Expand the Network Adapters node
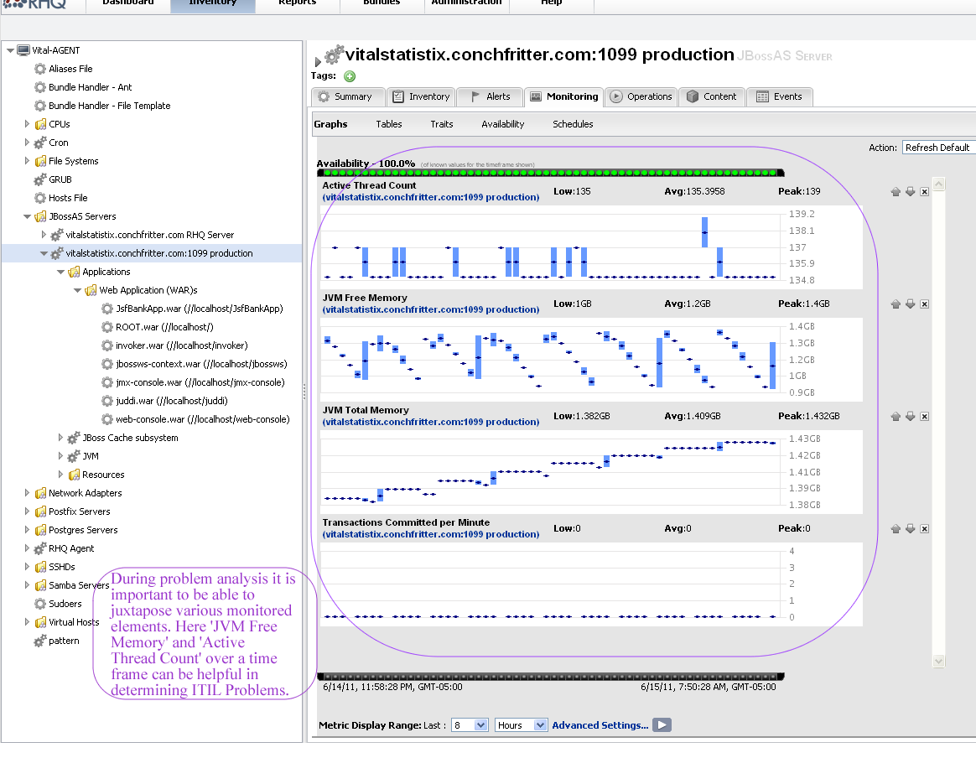 27,493
